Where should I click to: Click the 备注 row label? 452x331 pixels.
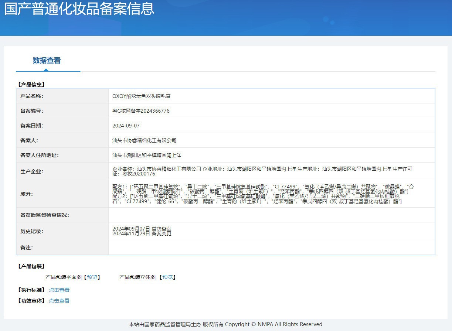27,248
